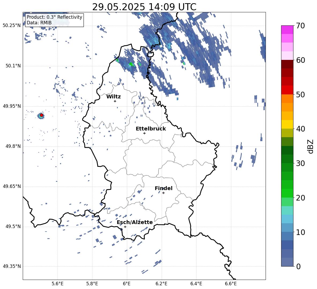The height and width of the screenshot is (289, 317).
Task: Click the Wiltz station cross marker
Action: (x=115, y=101)
